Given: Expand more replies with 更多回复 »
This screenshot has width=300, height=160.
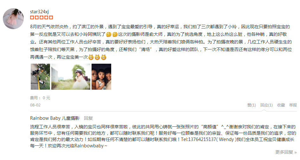Looking at the screenshot, I should (286, 152).
